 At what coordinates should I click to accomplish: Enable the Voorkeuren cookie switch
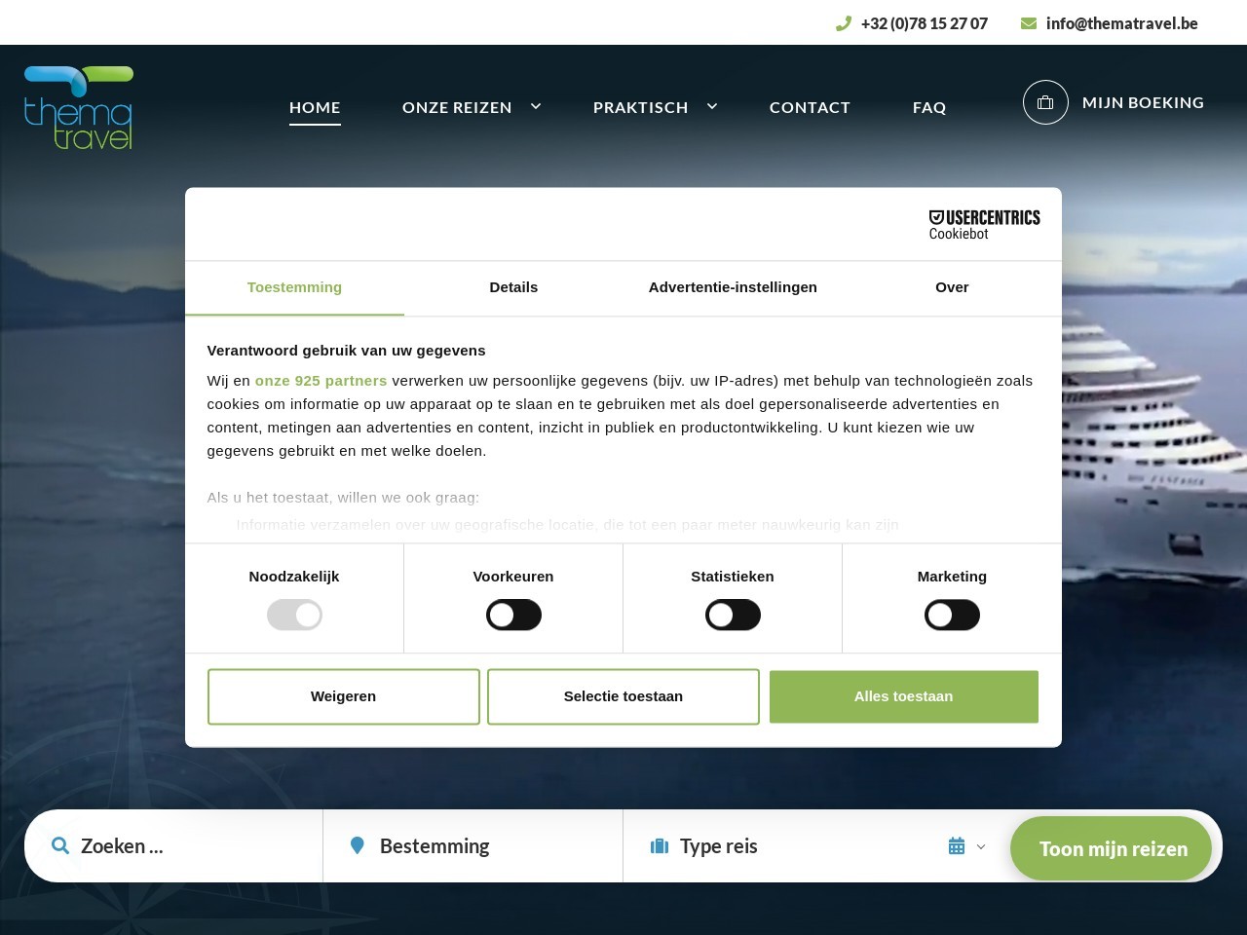pyautogui.click(x=513, y=615)
